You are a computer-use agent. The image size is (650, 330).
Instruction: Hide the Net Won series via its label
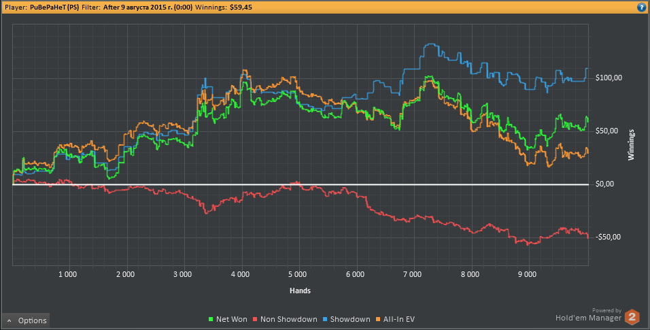232,319
